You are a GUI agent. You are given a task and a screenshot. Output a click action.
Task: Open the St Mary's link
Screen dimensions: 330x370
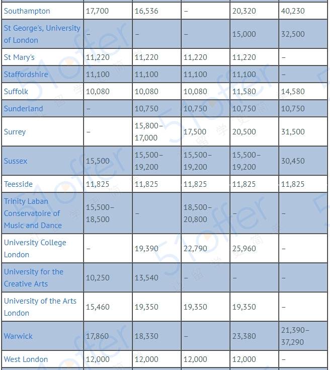tap(19, 57)
